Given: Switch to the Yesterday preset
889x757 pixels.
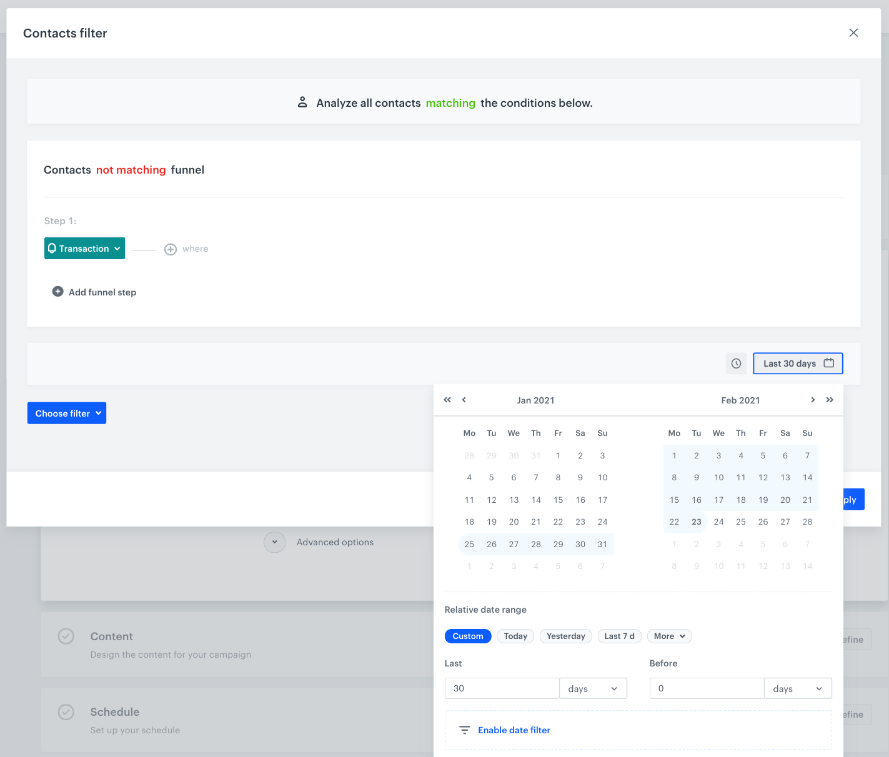Looking at the screenshot, I should (x=565, y=636).
